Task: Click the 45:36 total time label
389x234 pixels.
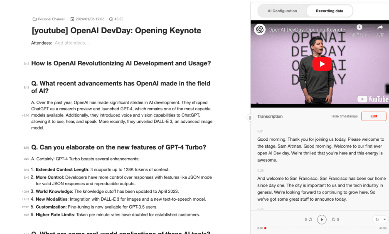Action: (382, 228)
